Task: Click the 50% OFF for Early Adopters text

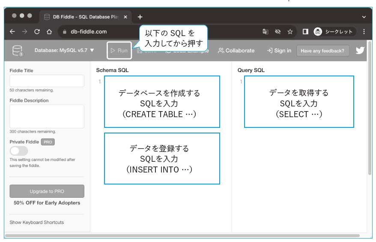Action: point(47,203)
